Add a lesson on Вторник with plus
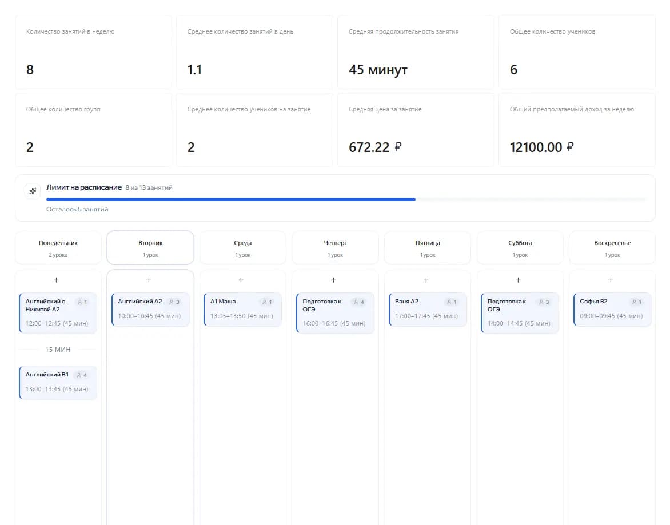 [149, 280]
